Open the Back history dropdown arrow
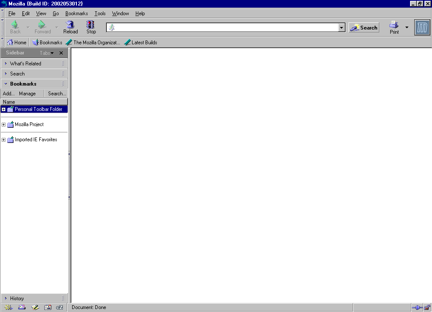This screenshot has height=312, width=432. click(x=28, y=27)
